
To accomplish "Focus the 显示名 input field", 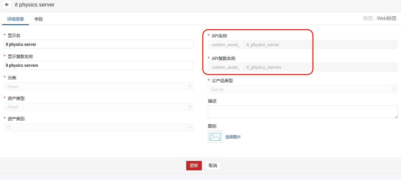I will (99, 44).
